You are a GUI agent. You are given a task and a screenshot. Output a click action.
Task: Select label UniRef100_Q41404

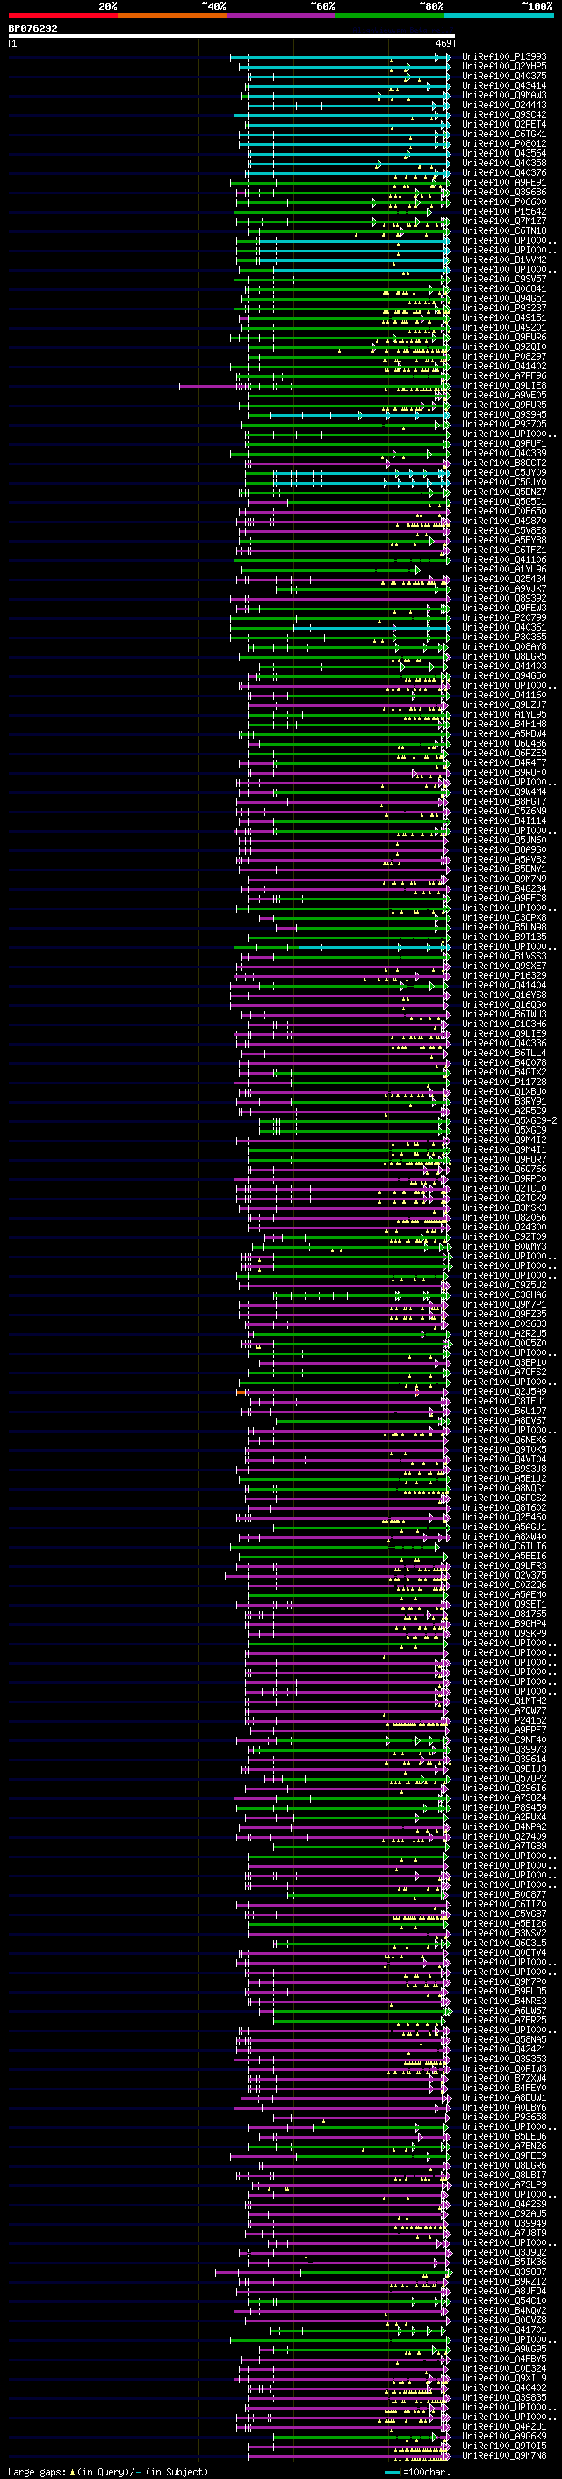[x=503, y=985]
